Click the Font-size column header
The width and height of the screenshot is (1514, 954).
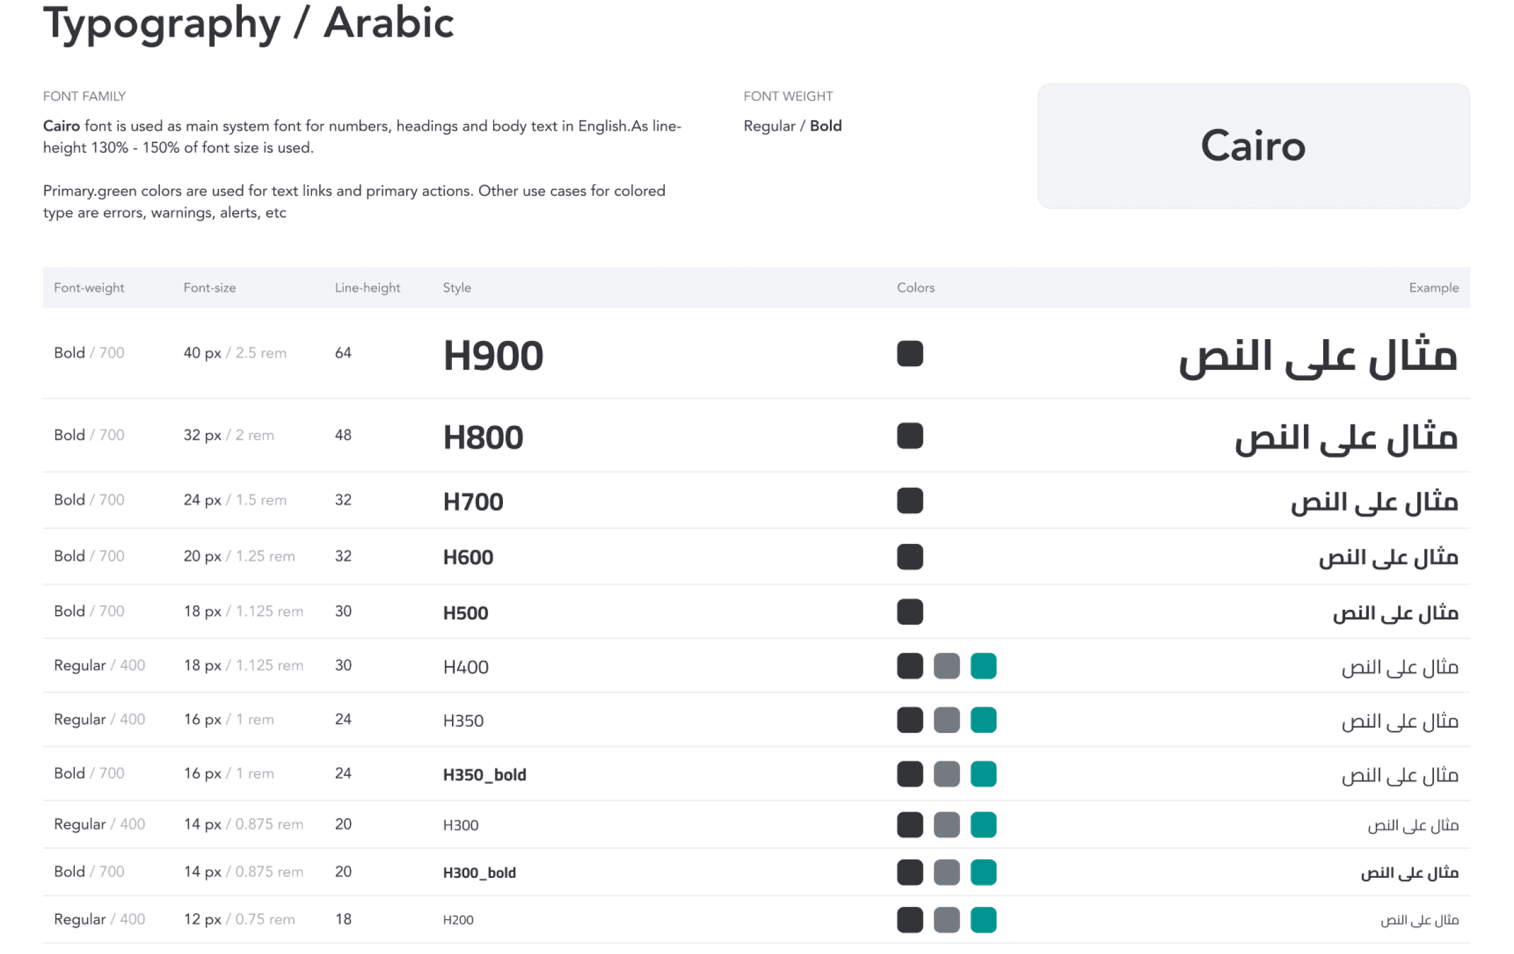click(x=210, y=287)
